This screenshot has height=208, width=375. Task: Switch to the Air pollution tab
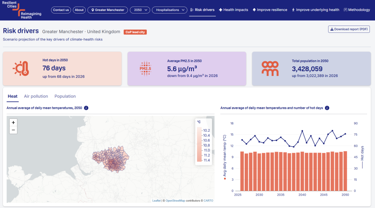[x=36, y=96]
